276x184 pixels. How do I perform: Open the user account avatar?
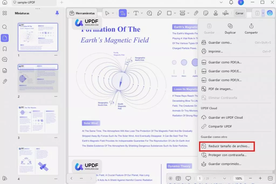coord(241,2)
